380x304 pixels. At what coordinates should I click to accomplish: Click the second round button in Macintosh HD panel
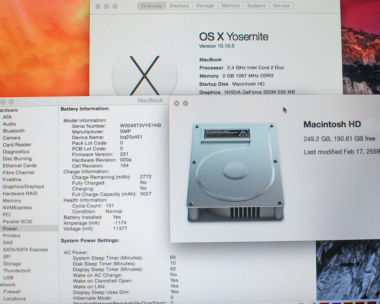pyautogui.click(x=185, y=103)
